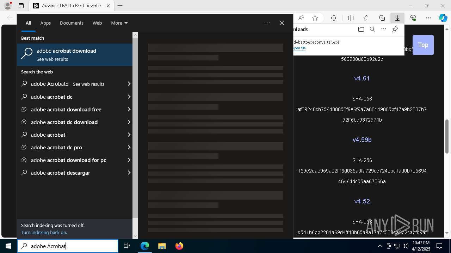Open the network tray icon
The image size is (451, 253).
397,246
